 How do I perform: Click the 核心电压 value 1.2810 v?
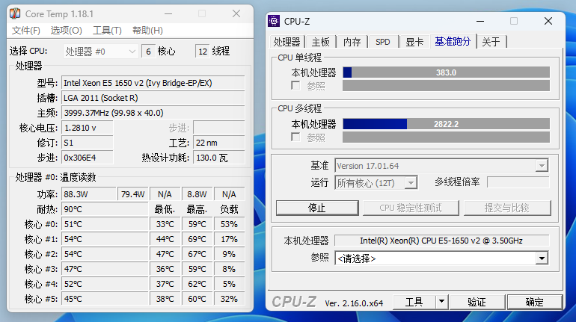click(87, 128)
